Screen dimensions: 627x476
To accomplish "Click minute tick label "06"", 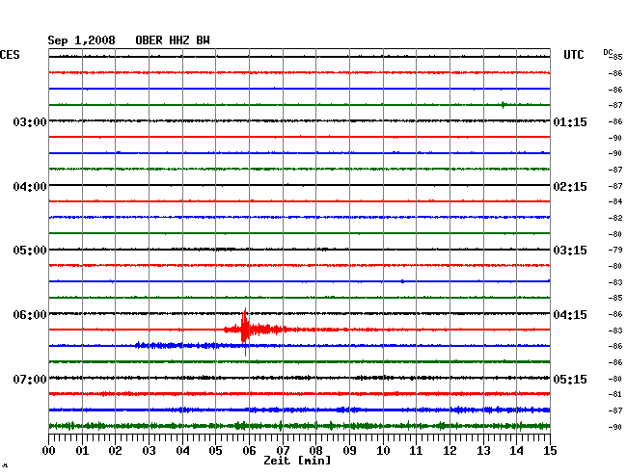I will point(249,451).
